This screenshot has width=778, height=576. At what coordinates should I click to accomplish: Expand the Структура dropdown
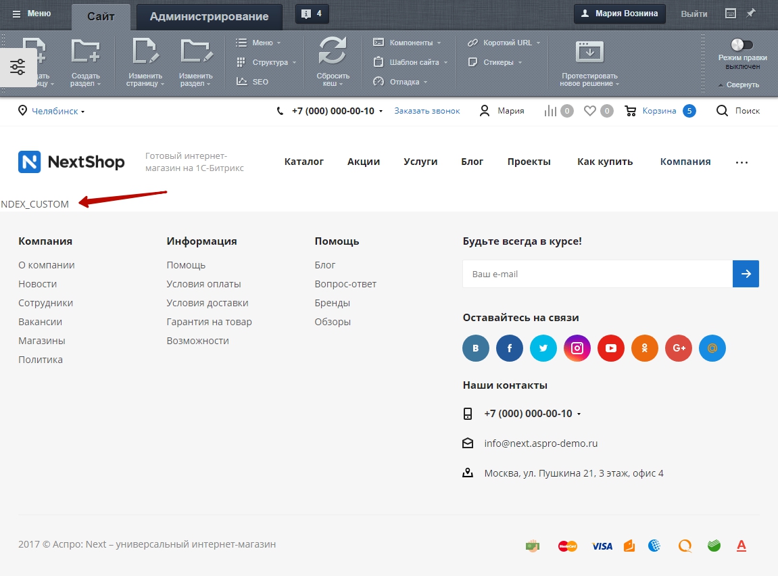(266, 62)
